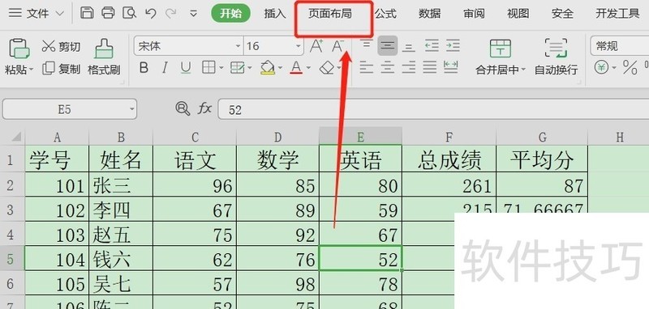Switch to the 插入 tab
The height and width of the screenshot is (309, 649).
click(275, 14)
